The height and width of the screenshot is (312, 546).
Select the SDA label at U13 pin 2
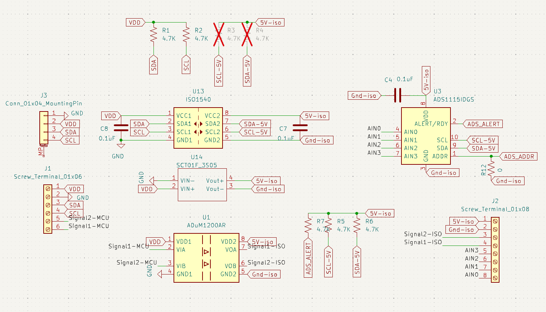pyautogui.click(x=139, y=124)
